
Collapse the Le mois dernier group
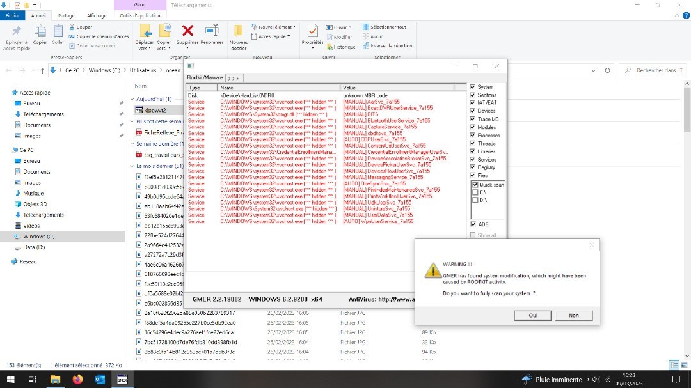132,166
